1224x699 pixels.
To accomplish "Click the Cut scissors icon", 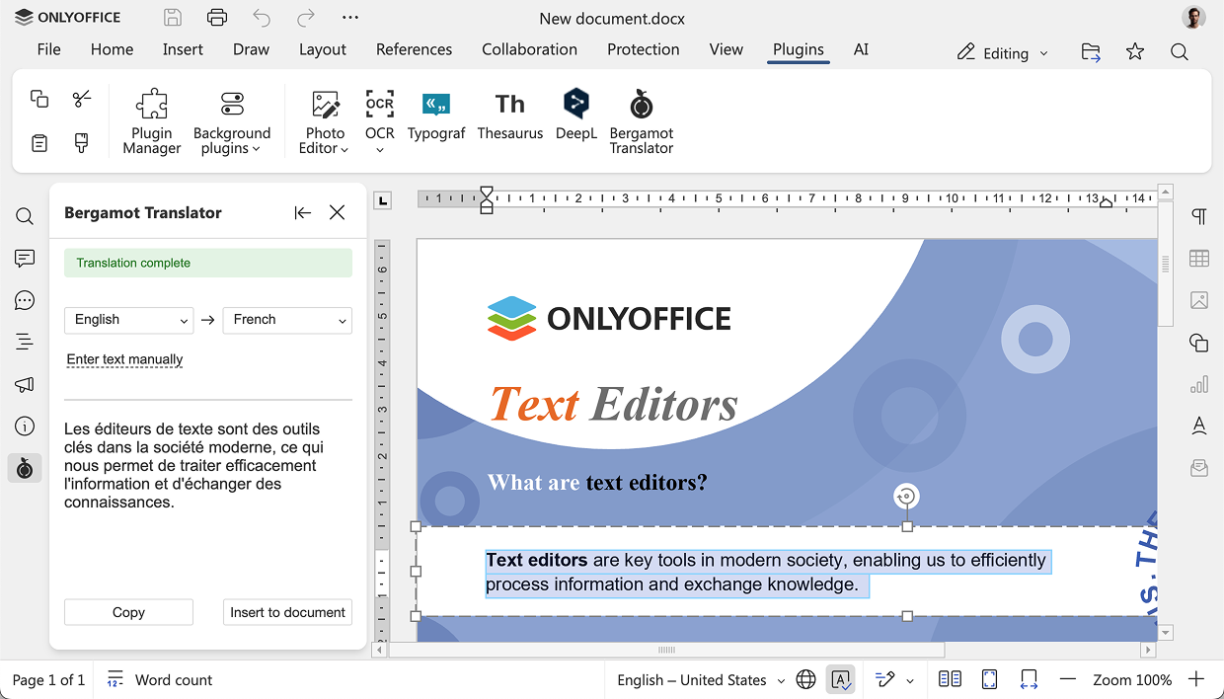I will click(82, 99).
